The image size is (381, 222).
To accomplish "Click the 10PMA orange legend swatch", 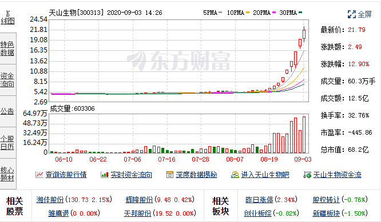I will coord(248,13).
